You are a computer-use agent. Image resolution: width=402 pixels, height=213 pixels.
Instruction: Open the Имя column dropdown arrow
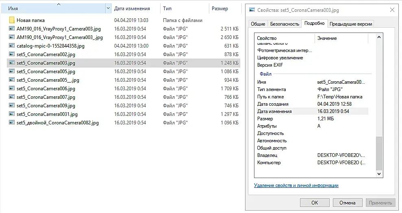(x=108, y=9)
